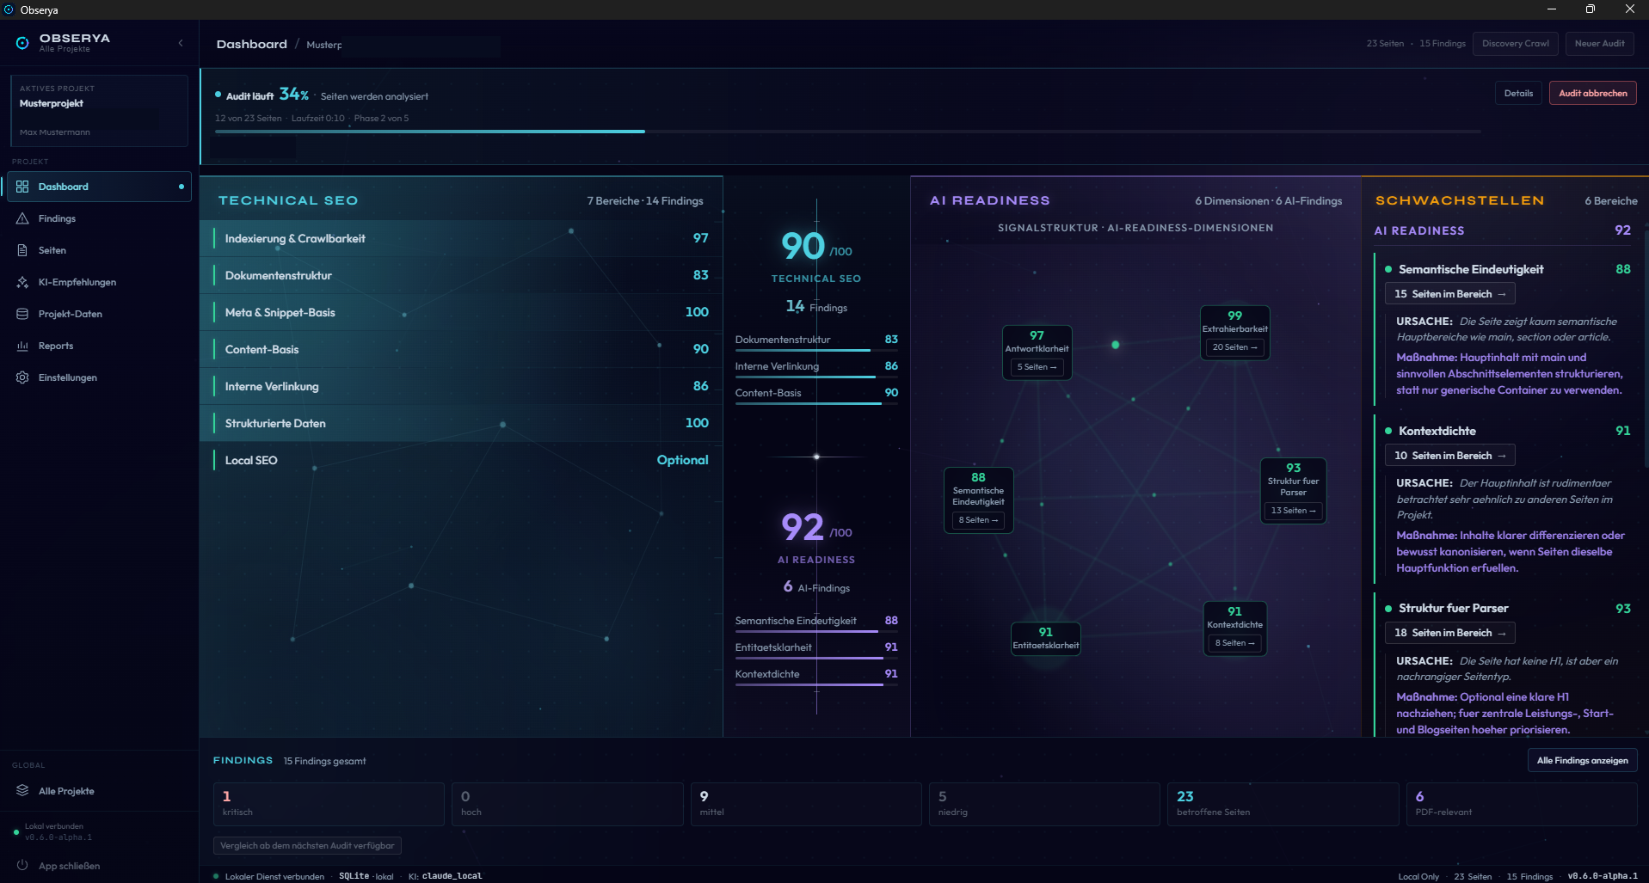Select the Findings menu item

coord(99,218)
